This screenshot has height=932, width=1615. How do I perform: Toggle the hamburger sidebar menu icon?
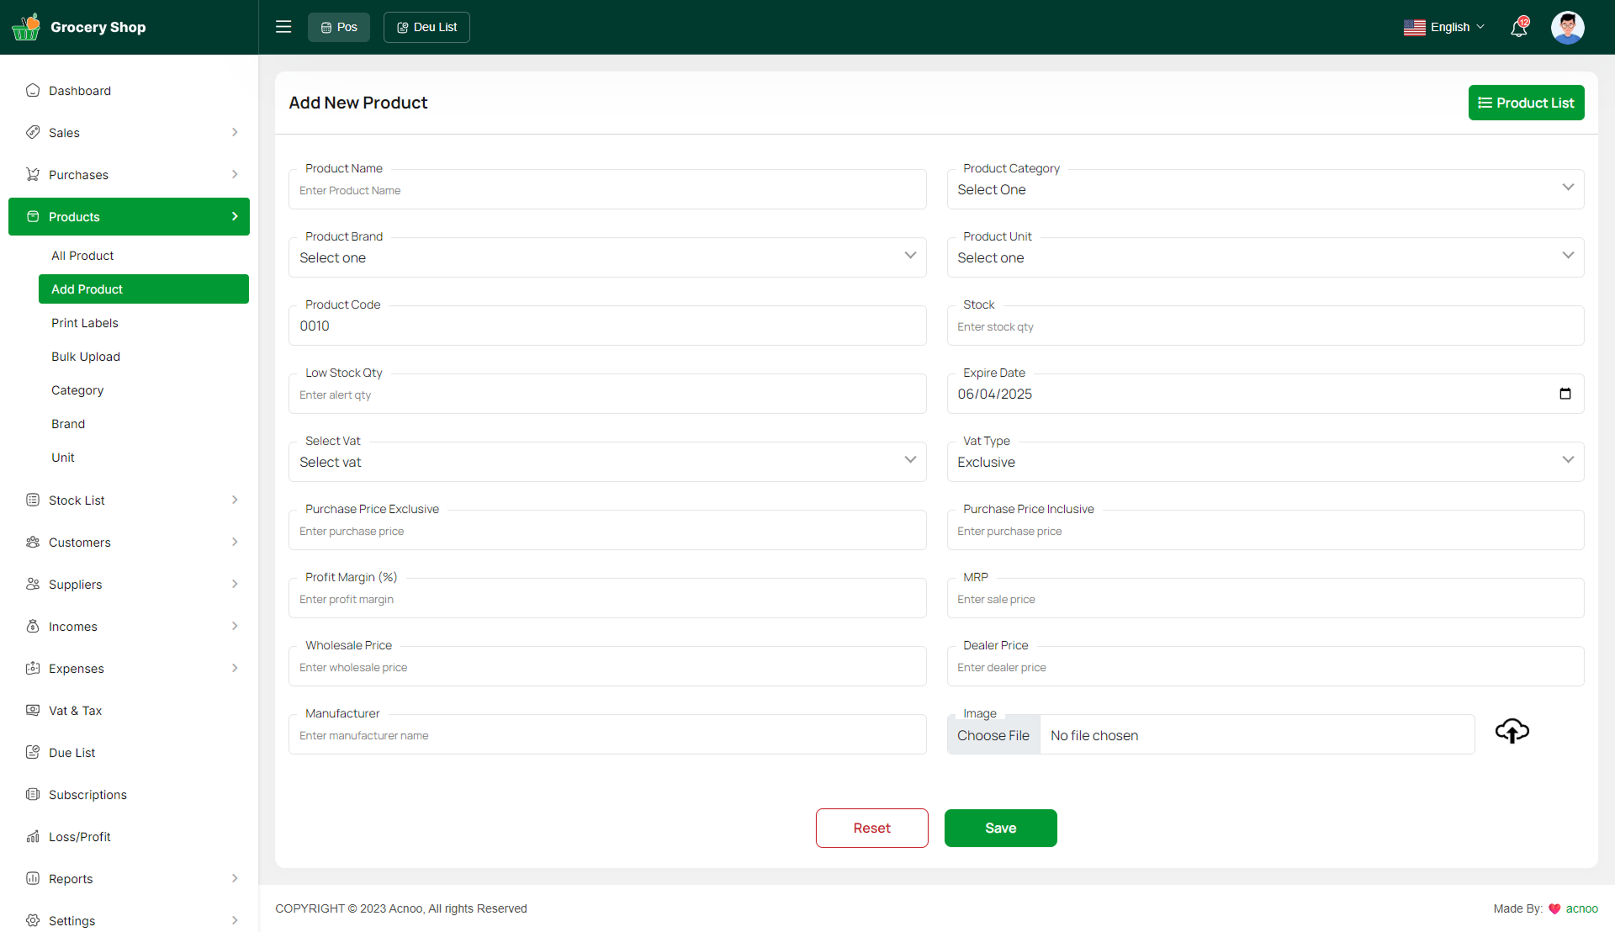[283, 27]
